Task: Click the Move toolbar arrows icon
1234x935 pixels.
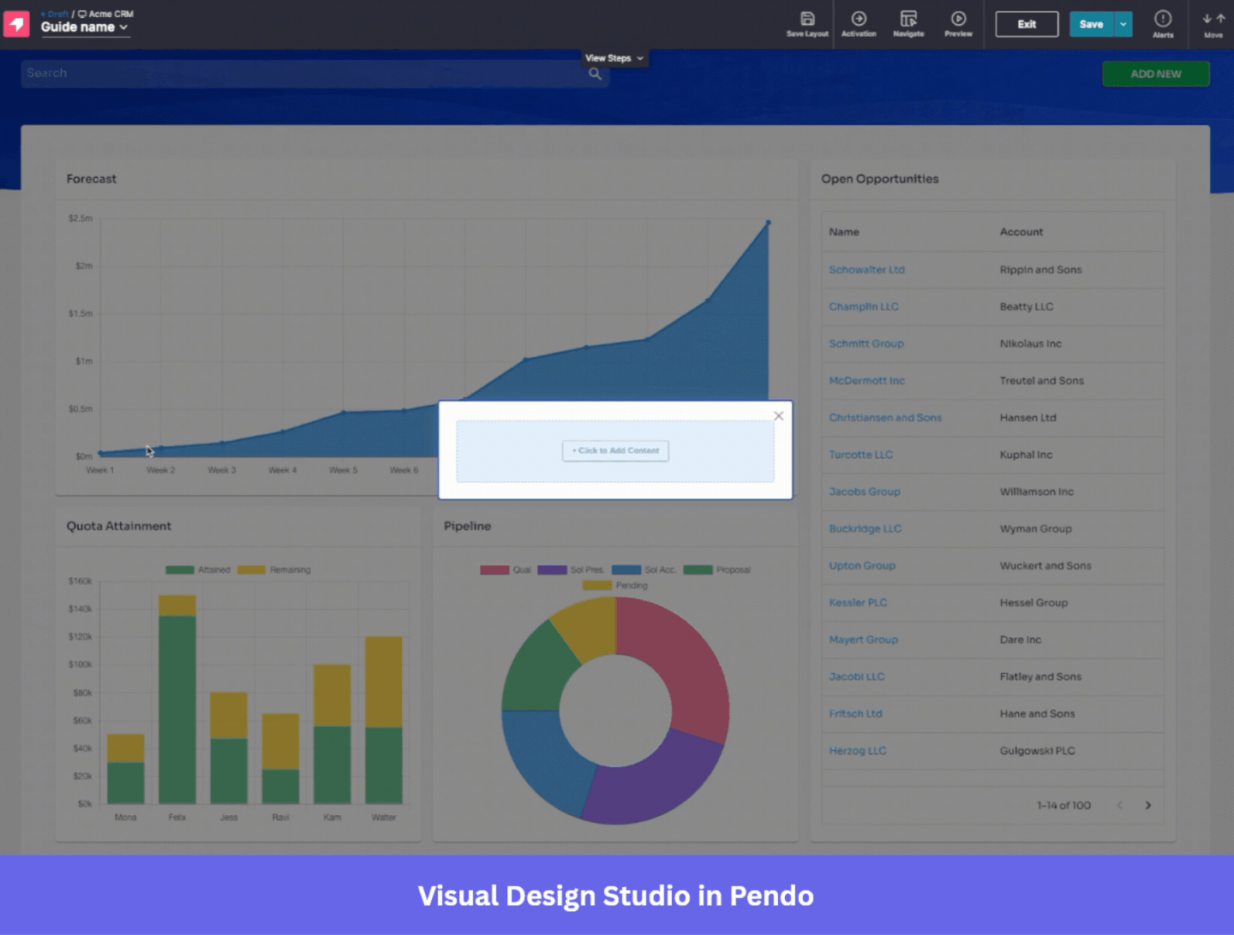Action: point(1213,24)
